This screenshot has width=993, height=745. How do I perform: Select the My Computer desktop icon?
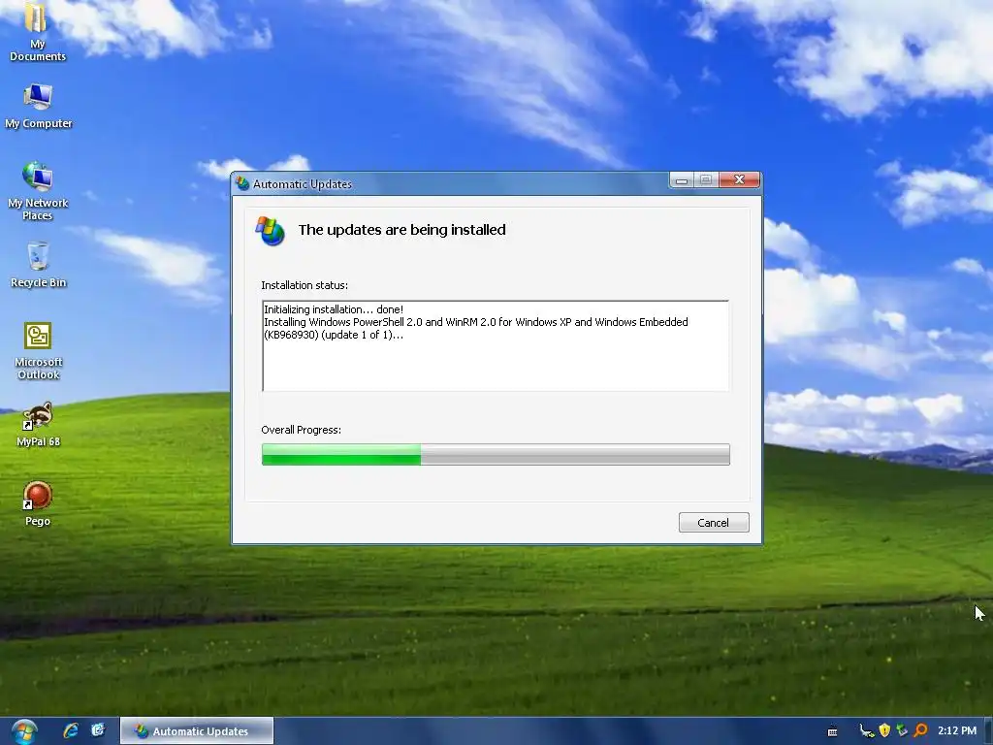point(38,107)
